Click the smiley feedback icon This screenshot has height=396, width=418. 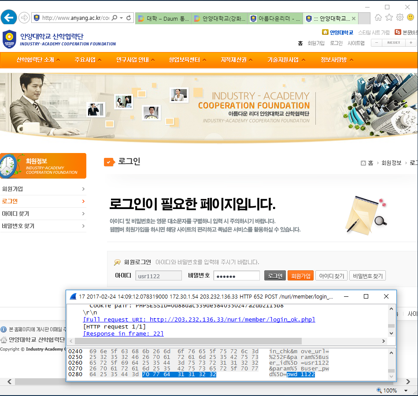coord(411,18)
